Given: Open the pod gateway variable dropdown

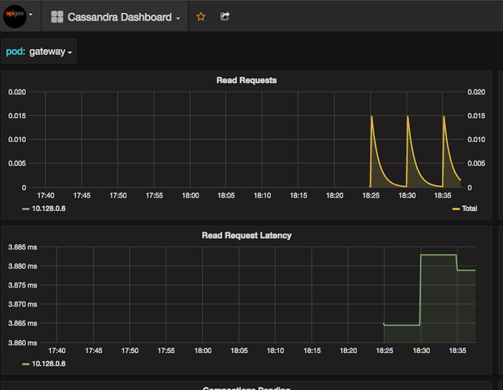Looking at the screenshot, I should point(51,52).
